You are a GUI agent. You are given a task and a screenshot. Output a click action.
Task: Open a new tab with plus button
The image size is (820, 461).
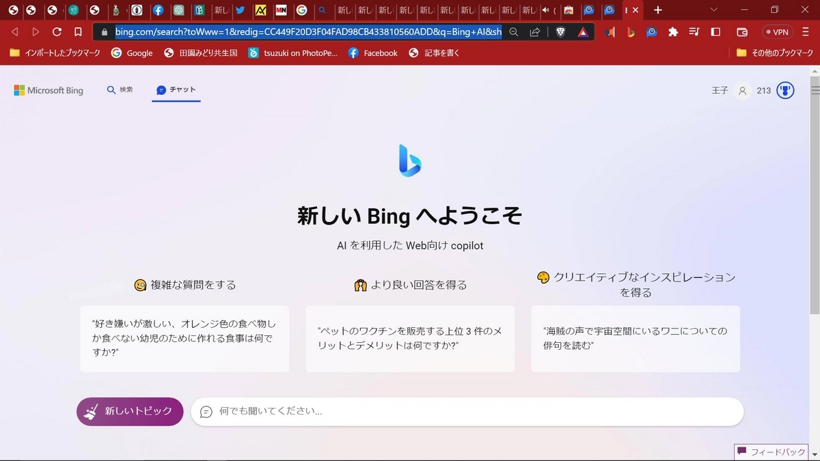(658, 10)
